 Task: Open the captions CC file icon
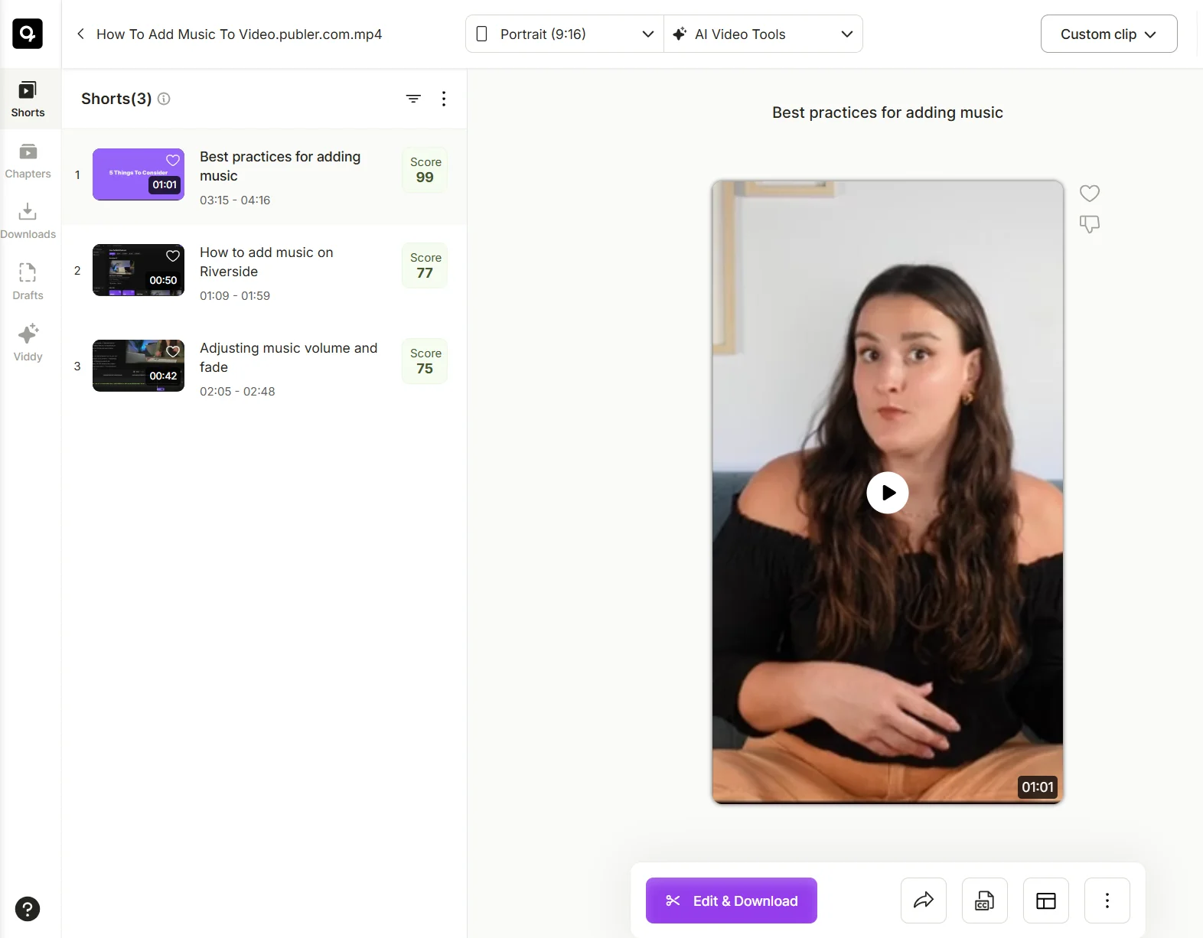[985, 901]
